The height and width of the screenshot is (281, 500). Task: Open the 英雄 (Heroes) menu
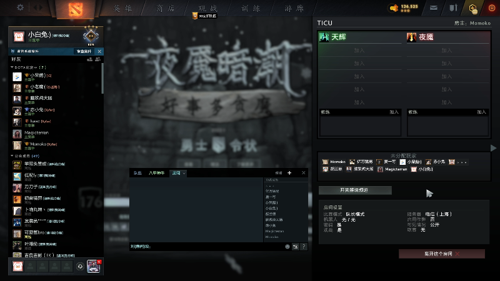[x=122, y=8]
